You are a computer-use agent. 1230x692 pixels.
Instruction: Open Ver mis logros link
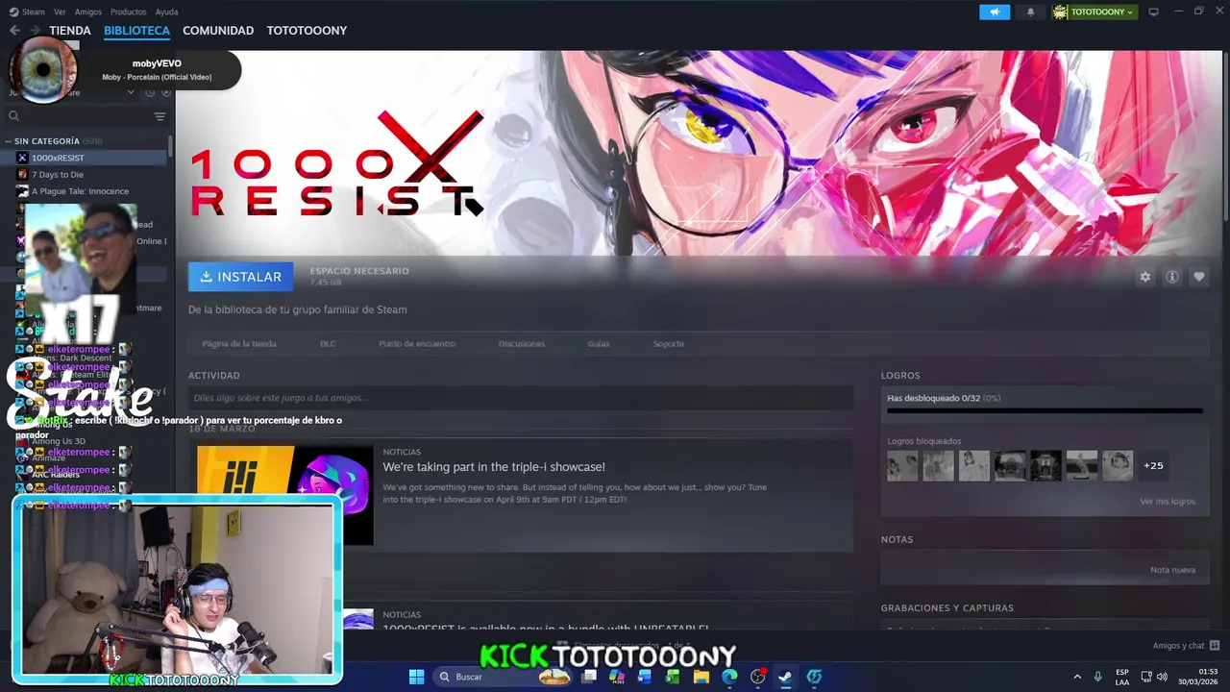(1168, 502)
